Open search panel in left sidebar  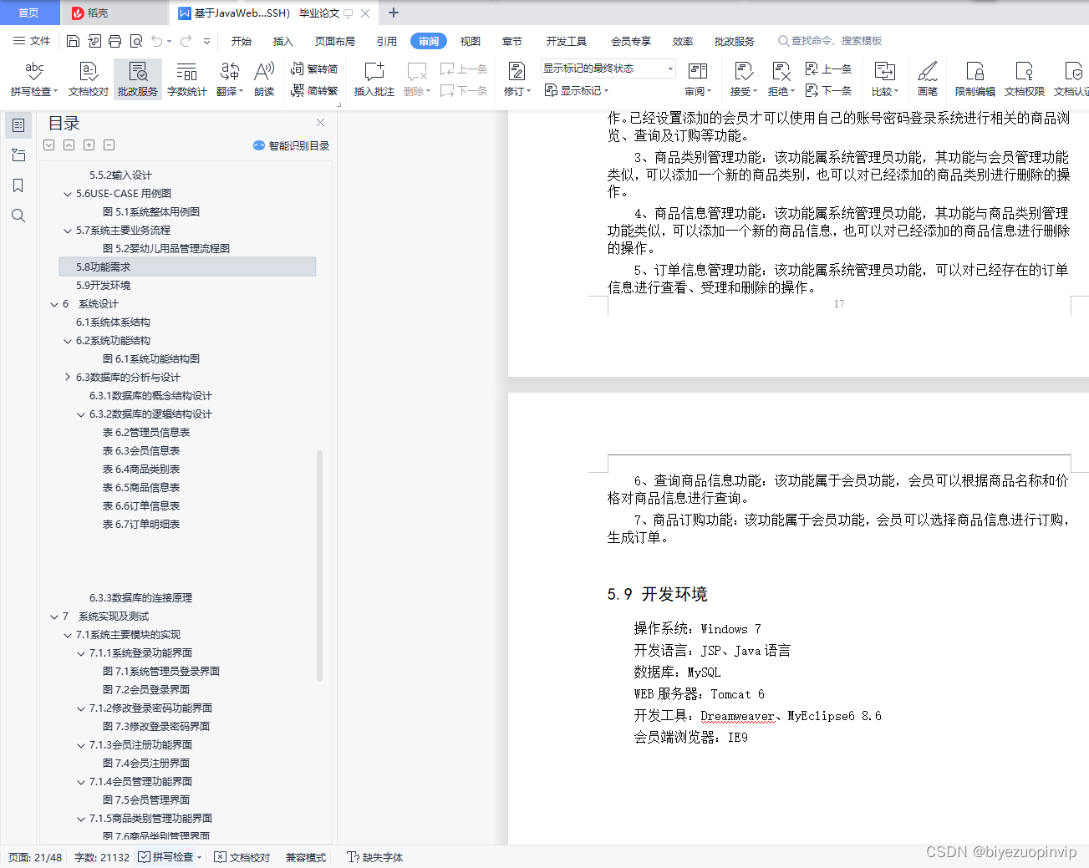pos(18,216)
